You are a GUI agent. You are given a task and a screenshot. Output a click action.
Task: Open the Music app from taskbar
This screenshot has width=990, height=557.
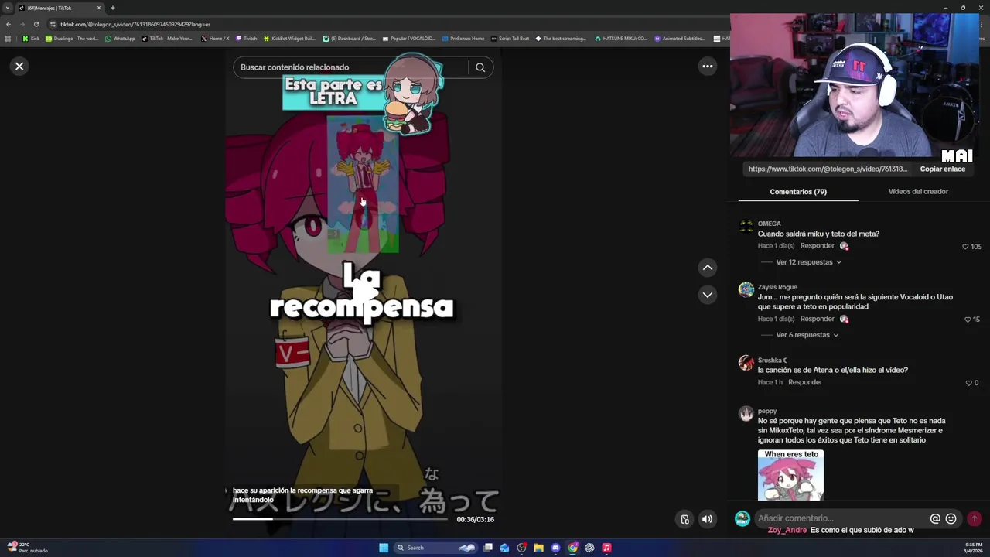tap(606, 548)
